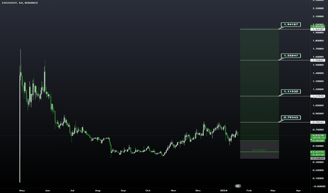Click the '2nd Entry' text on chart
Viewport: 328px width, 193px height.
point(259,150)
